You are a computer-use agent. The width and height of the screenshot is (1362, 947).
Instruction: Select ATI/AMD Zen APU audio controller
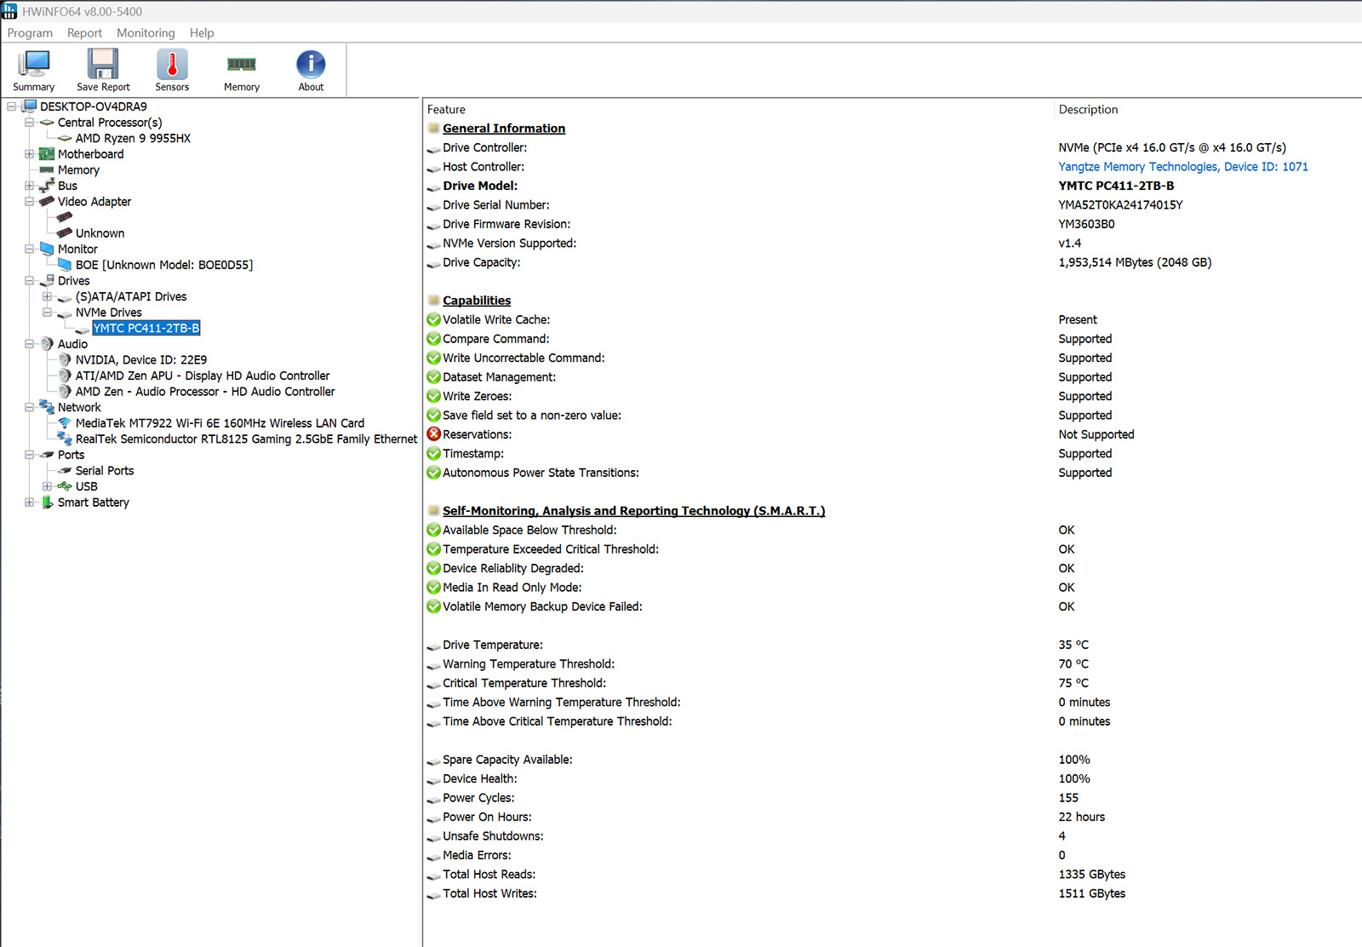click(203, 376)
